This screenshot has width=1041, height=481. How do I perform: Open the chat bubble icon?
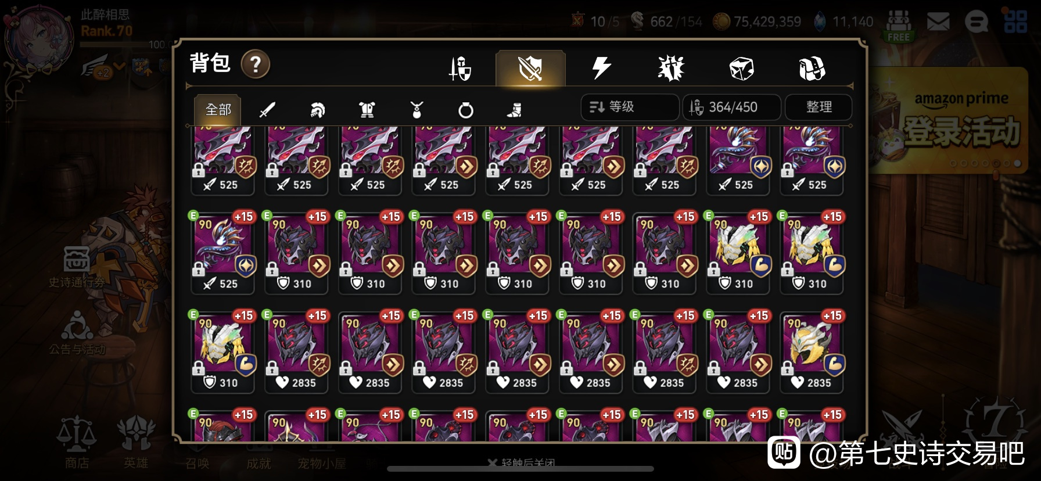coord(977,22)
